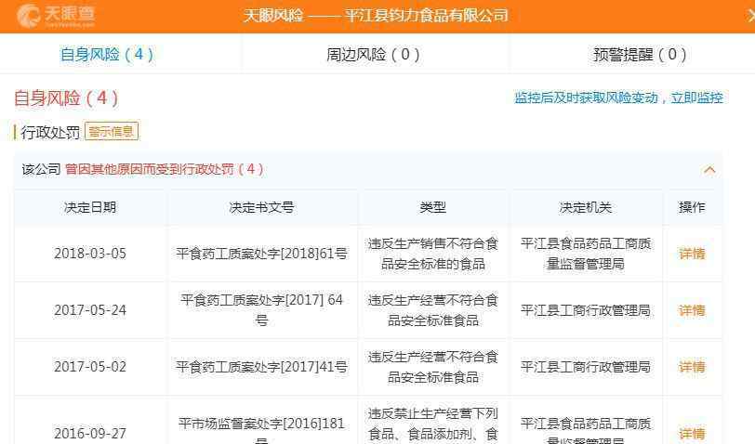Open the 立即监控 monitoring link

click(x=696, y=98)
